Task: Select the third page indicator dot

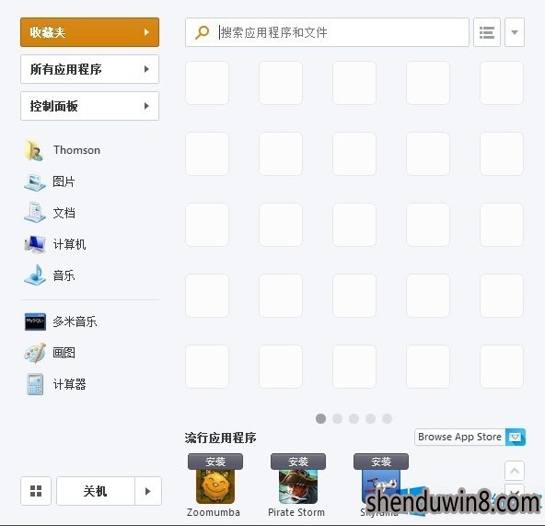Action: (x=354, y=418)
